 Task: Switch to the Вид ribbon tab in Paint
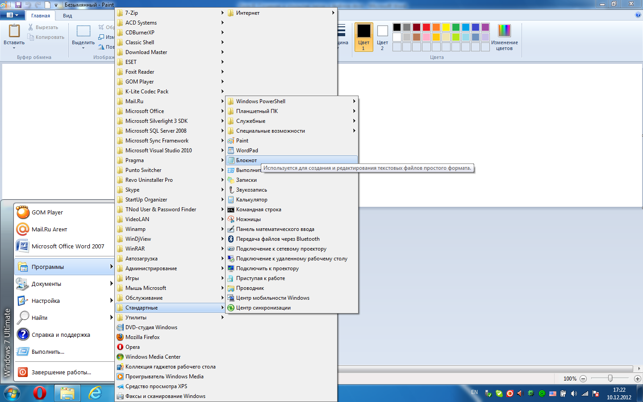(x=67, y=16)
